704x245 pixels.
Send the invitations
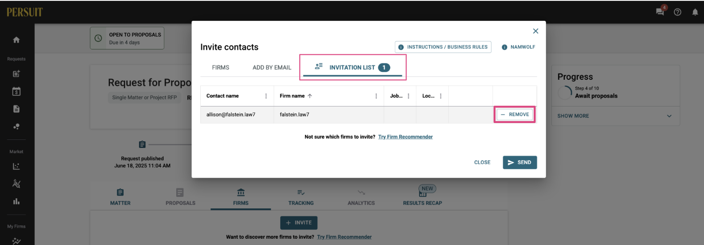pyautogui.click(x=520, y=163)
